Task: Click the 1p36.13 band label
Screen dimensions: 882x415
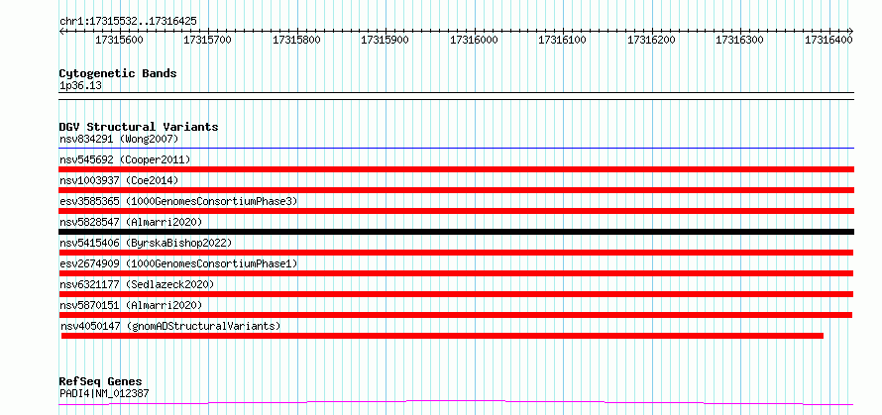Action: pyautogui.click(x=80, y=86)
